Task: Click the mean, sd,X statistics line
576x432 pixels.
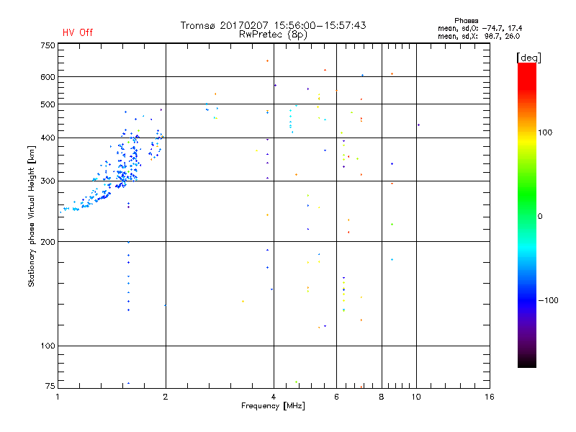Action: coord(479,37)
